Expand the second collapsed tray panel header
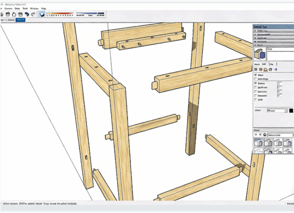 [274, 35]
